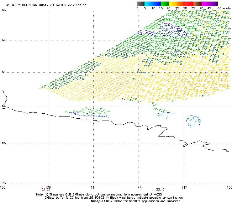Click the red 30-35 knots legend segment

(x=189, y=4)
